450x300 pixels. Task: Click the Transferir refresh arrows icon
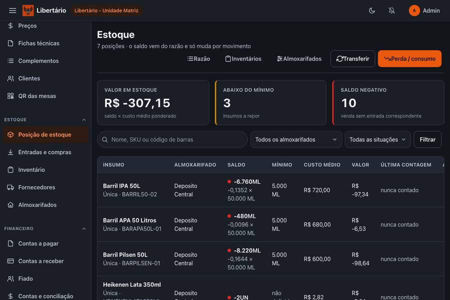340,58
